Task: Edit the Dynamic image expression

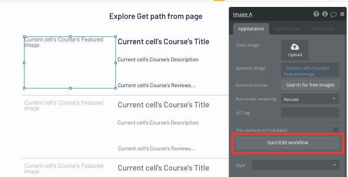Action: [310, 70]
